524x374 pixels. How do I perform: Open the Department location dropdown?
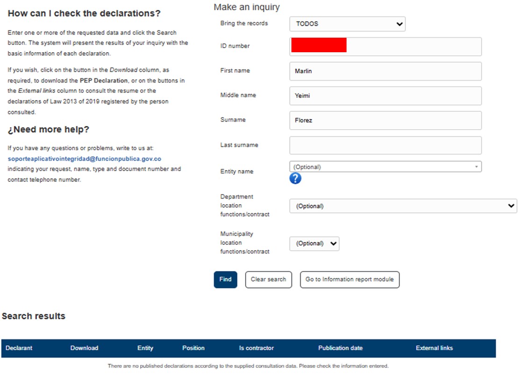(x=403, y=206)
